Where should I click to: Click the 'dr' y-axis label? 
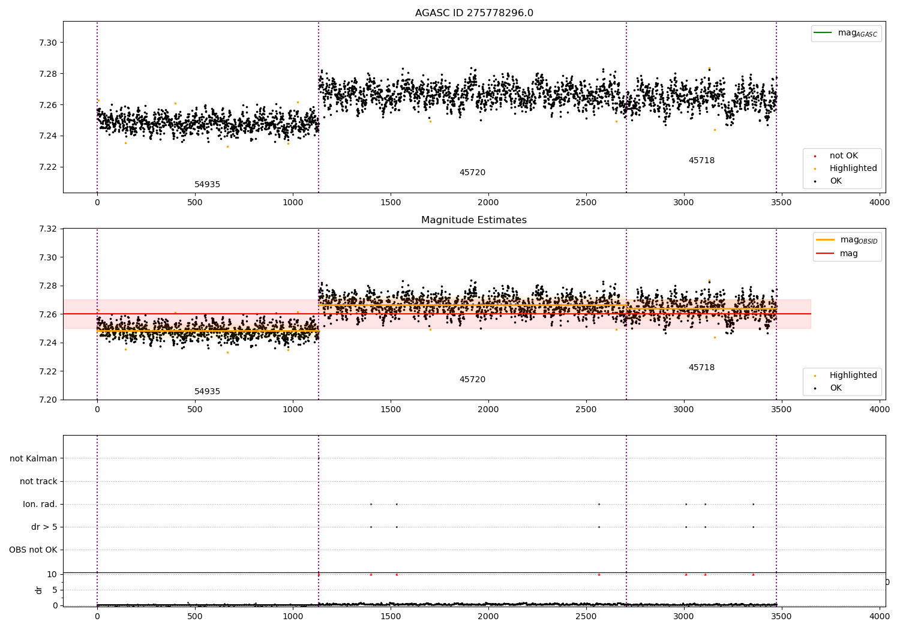pos(39,590)
